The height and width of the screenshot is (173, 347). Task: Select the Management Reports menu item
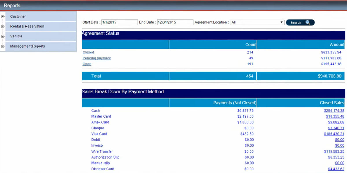pyautogui.click(x=27, y=46)
